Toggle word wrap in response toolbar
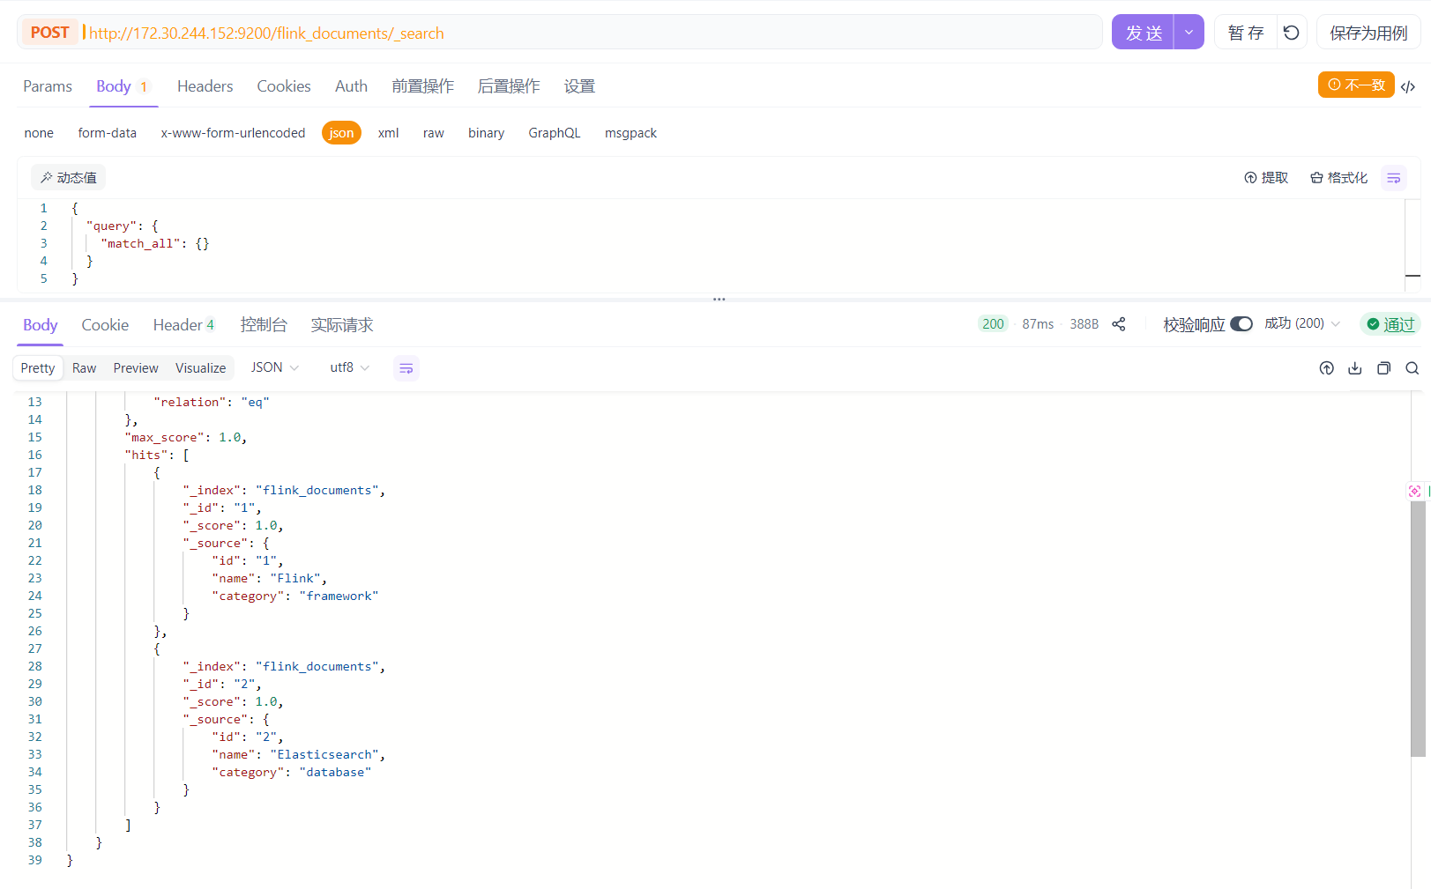 [x=406, y=368]
